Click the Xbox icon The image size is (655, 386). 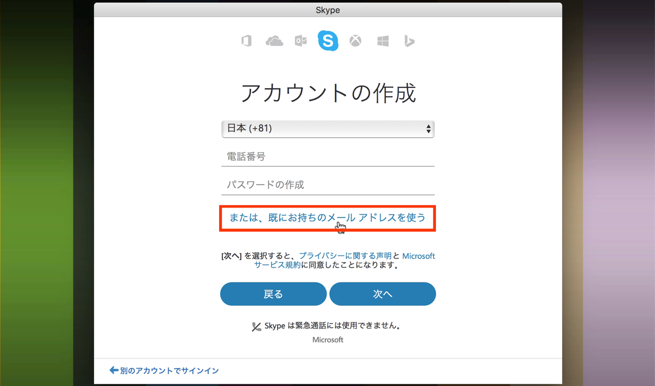pyautogui.click(x=355, y=41)
